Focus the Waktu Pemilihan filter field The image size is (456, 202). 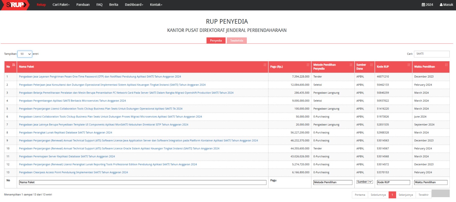pos(431,182)
